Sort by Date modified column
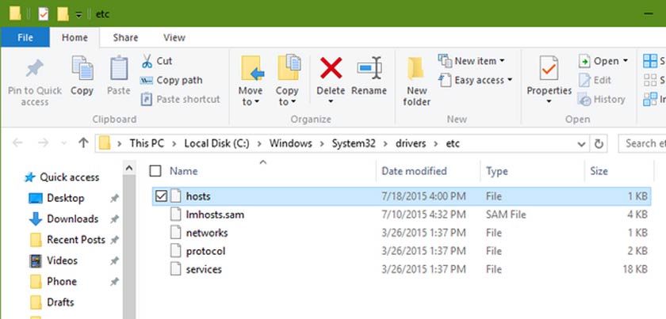666x319 pixels. tap(414, 171)
